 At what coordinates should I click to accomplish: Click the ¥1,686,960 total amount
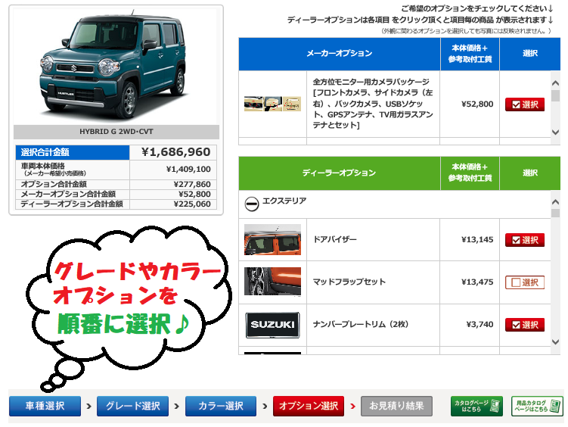point(175,152)
